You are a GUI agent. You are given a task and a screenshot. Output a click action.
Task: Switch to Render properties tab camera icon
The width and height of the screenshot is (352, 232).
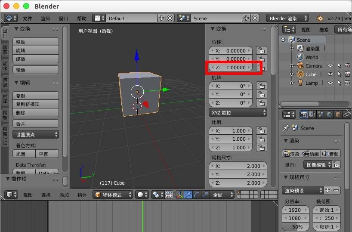coord(303,115)
